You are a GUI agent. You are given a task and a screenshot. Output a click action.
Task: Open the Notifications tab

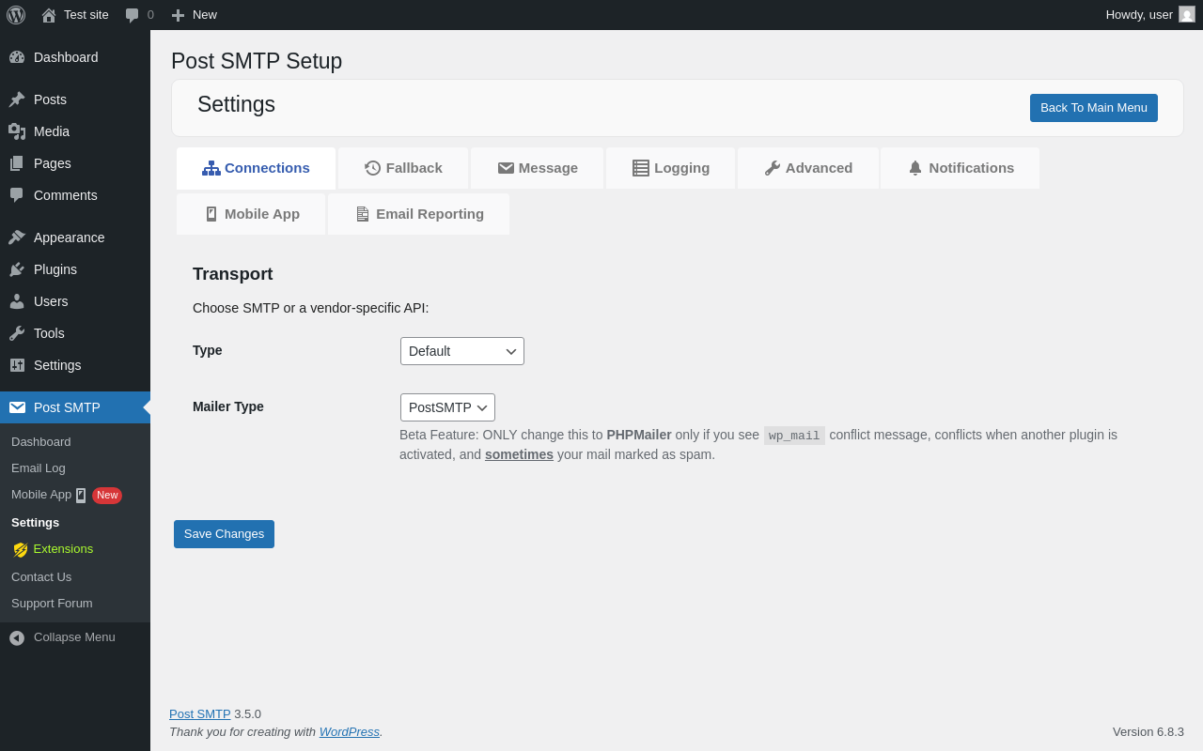coord(961,168)
